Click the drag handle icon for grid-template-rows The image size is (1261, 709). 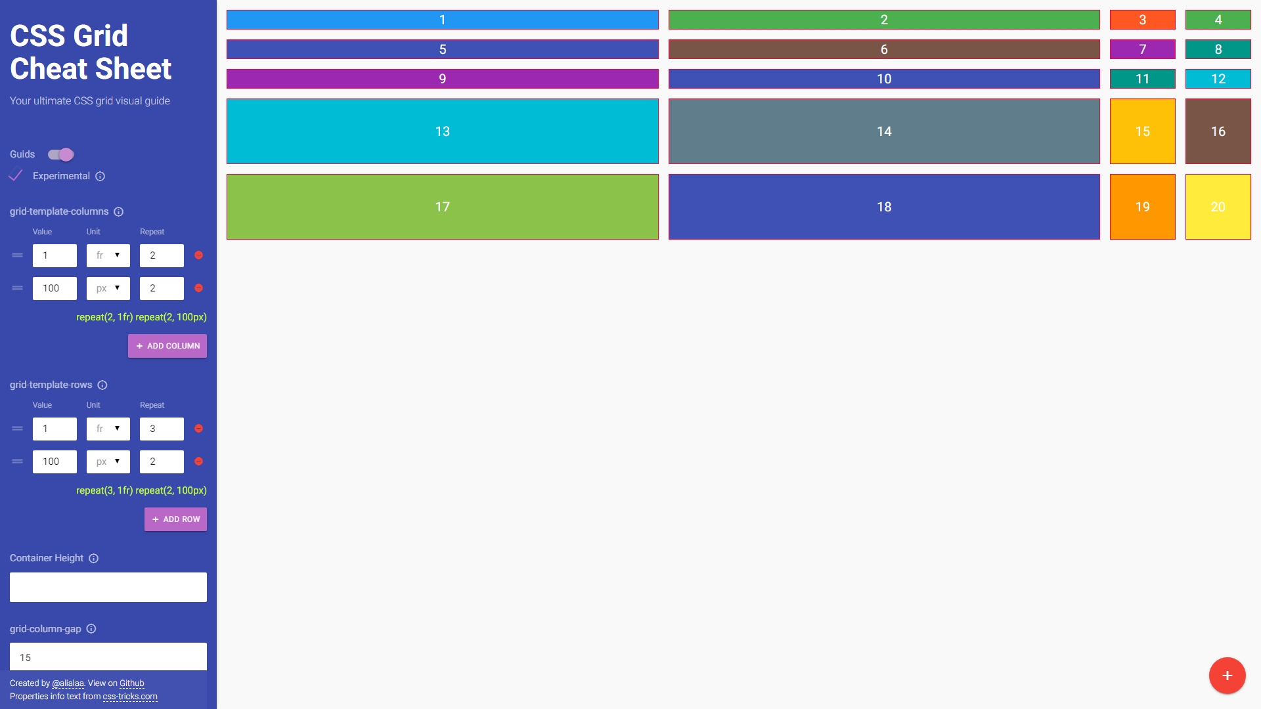[16, 427]
